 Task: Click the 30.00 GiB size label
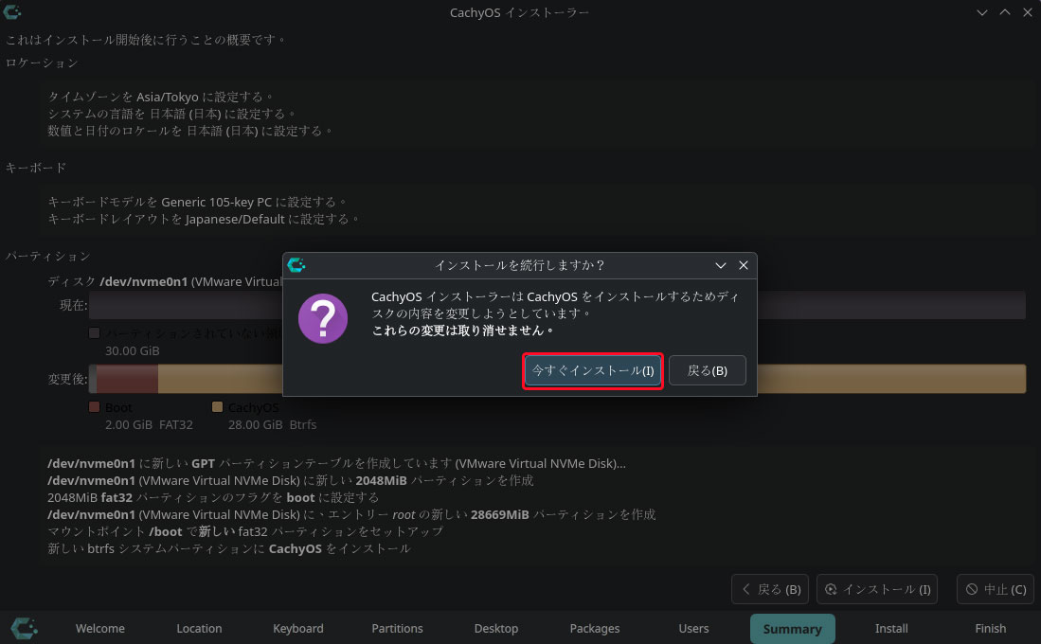(132, 351)
